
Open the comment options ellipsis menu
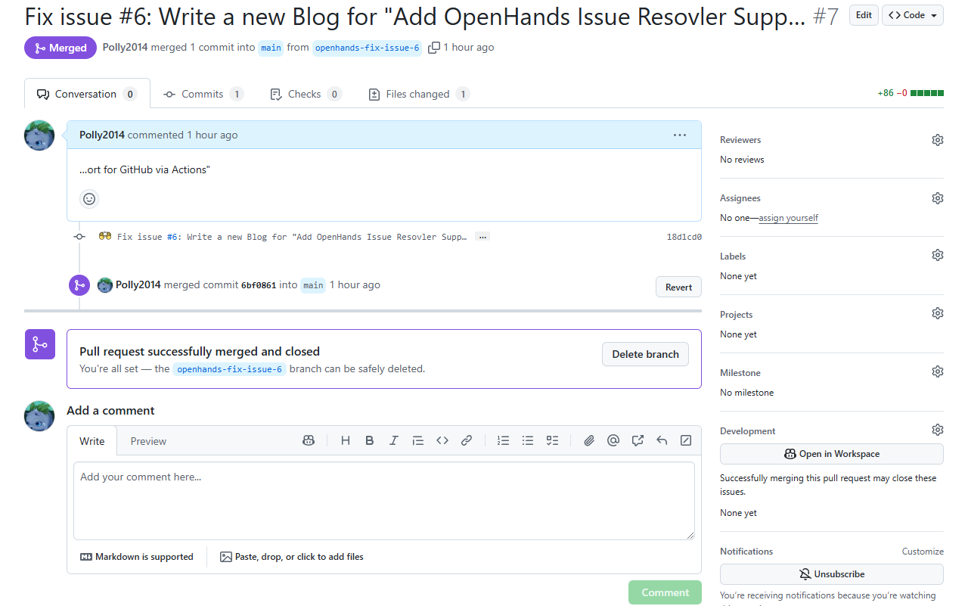coord(680,135)
